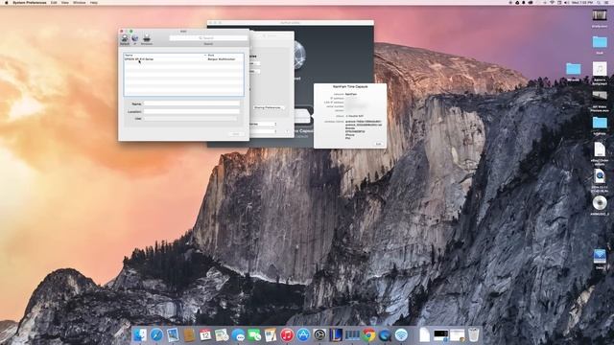Open the music file on desktop

click(600, 69)
